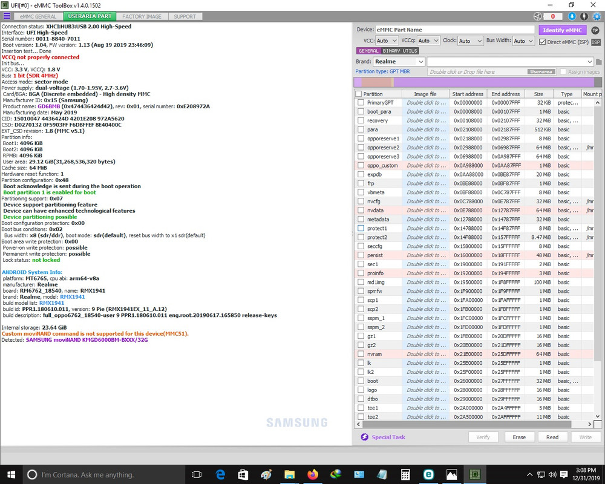
Task: Check the recovery partition checkbox
Action: (361, 120)
